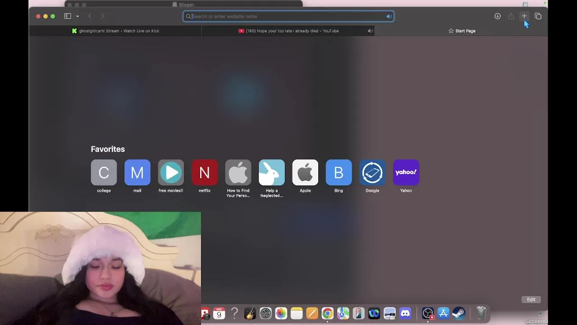This screenshot has width=577, height=325.
Task: Go back using the back arrow
Action: click(90, 16)
